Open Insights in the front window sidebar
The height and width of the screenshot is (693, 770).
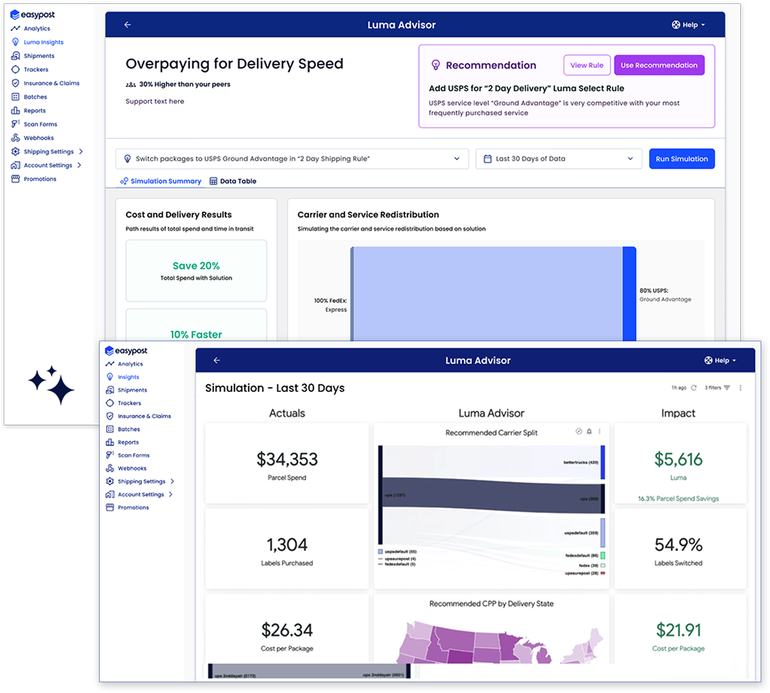click(122, 377)
